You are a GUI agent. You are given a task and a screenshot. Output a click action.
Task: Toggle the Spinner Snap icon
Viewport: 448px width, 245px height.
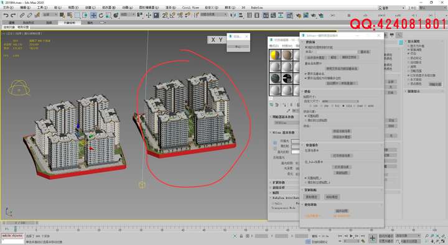point(187,15)
